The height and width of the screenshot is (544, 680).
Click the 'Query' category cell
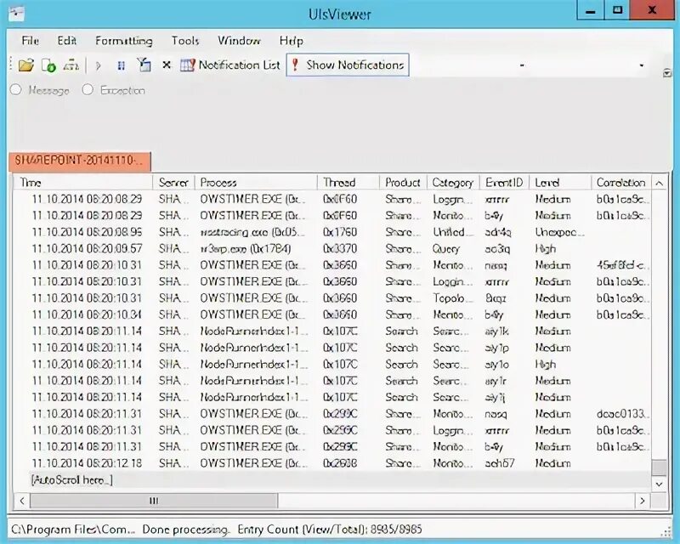tap(445, 248)
